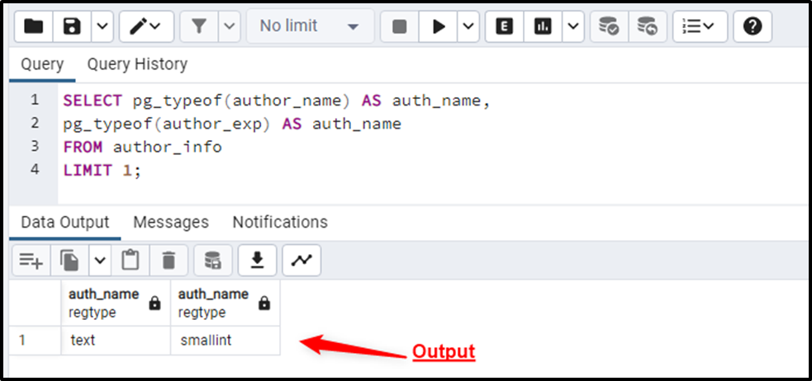Expand the filter options dropdown arrow
This screenshot has width=812, height=381.
click(230, 26)
